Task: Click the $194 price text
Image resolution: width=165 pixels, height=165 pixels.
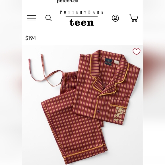Action: point(31,38)
